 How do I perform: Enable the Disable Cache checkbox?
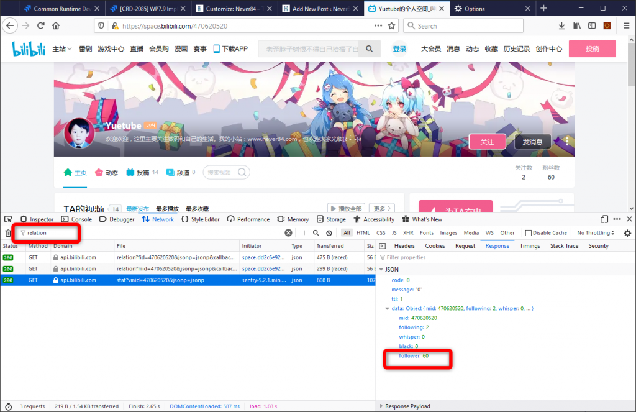point(529,233)
